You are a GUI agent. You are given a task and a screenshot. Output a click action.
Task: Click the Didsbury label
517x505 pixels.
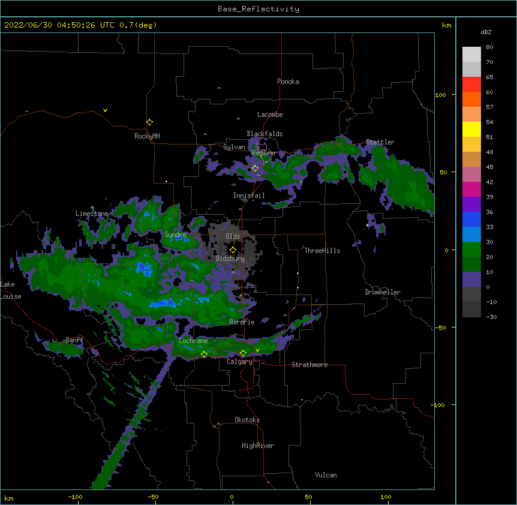click(230, 258)
